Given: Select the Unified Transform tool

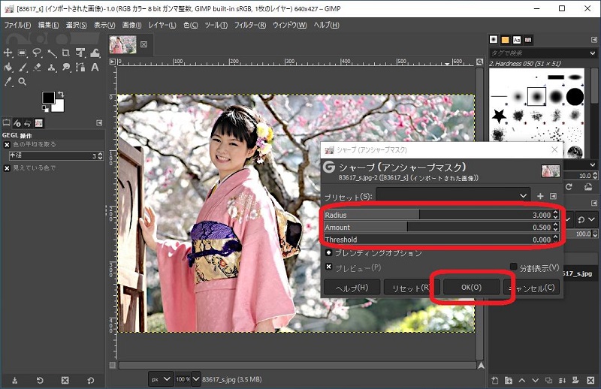Looking at the screenshot, I should click(x=80, y=53).
